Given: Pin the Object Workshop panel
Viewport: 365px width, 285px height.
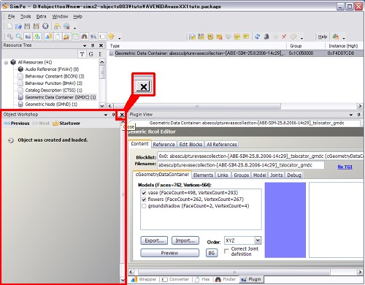Looking at the screenshot, I should [x=113, y=115].
